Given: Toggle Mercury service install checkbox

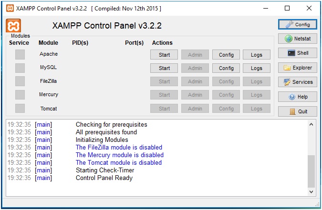Looking at the screenshot, I should [20, 95].
